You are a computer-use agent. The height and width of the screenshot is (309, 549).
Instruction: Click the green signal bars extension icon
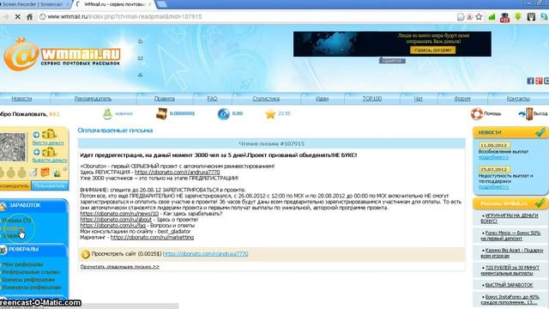click(x=492, y=16)
